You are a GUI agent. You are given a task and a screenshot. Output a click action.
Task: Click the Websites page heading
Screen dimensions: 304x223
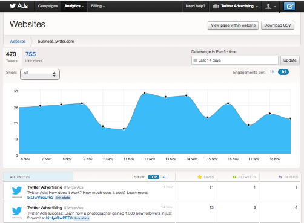(x=27, y=24)
